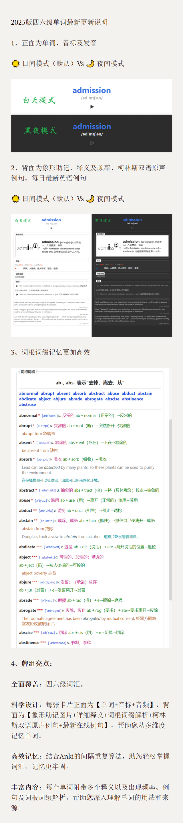The image size is (183, 823).
Task: Play audio on the white 白天模式 admission card
Action: [92, 107]
